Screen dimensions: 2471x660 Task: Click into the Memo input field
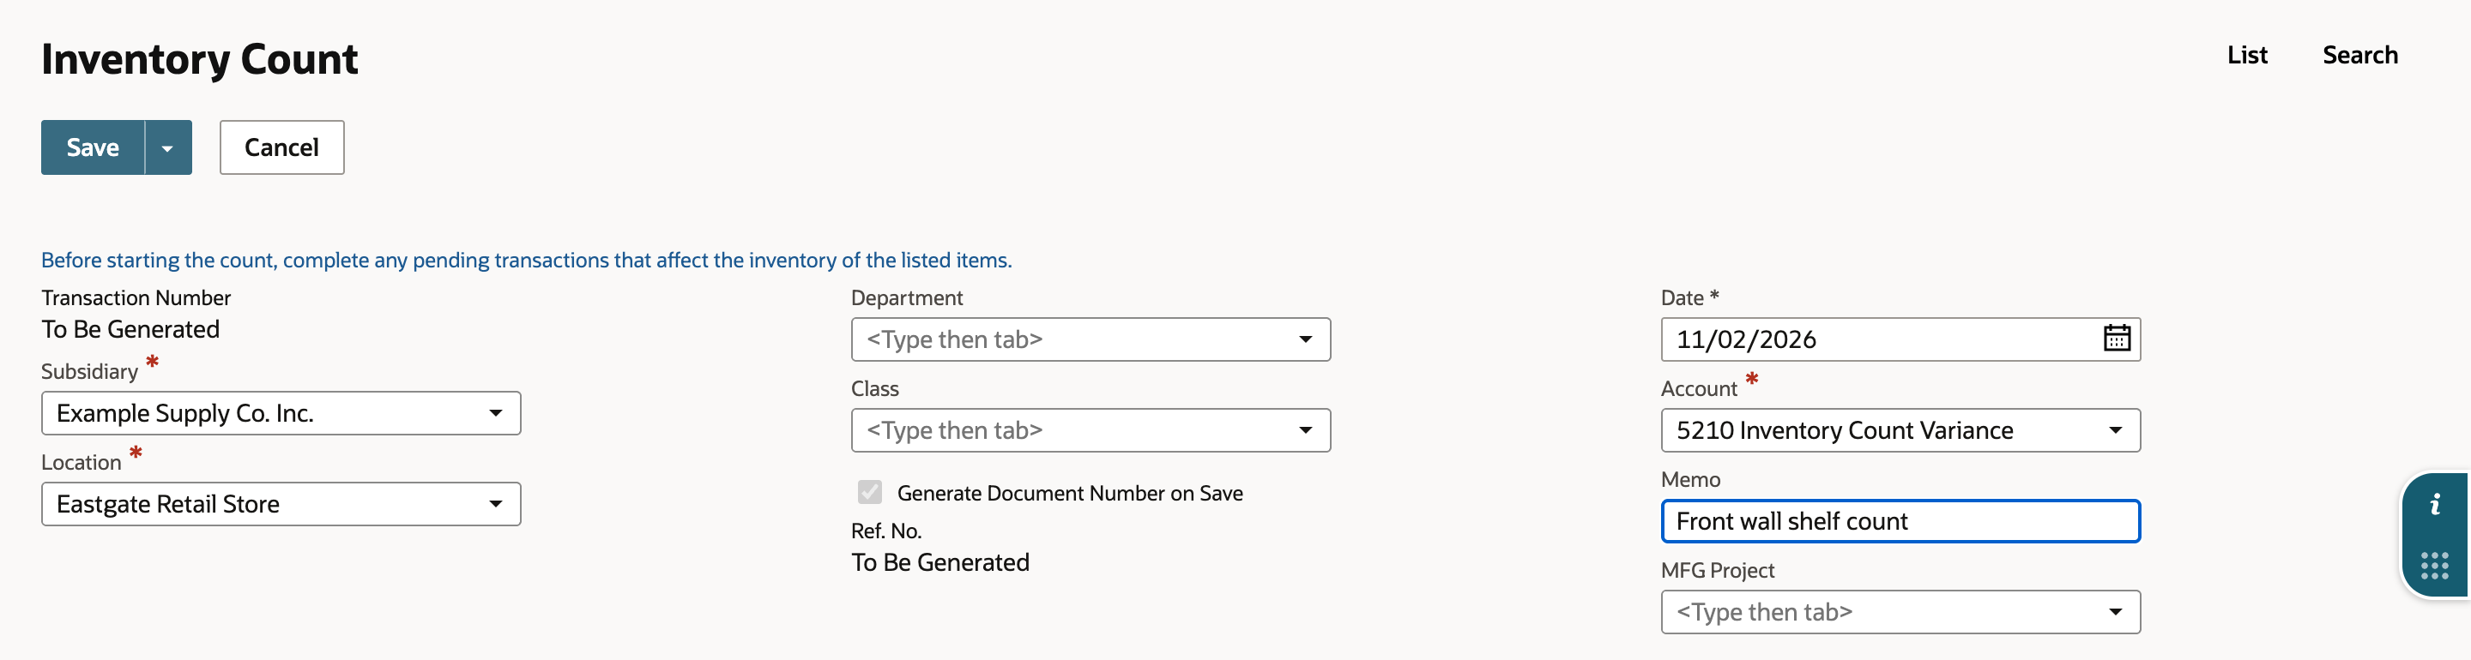tap(1900, 521)
